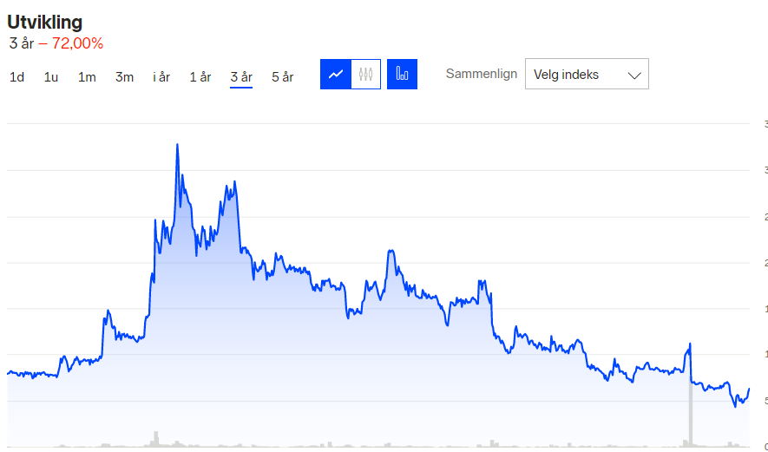Select the 1 år range
This screenshot has height=452, width=768.
click(x=200, y=77)
